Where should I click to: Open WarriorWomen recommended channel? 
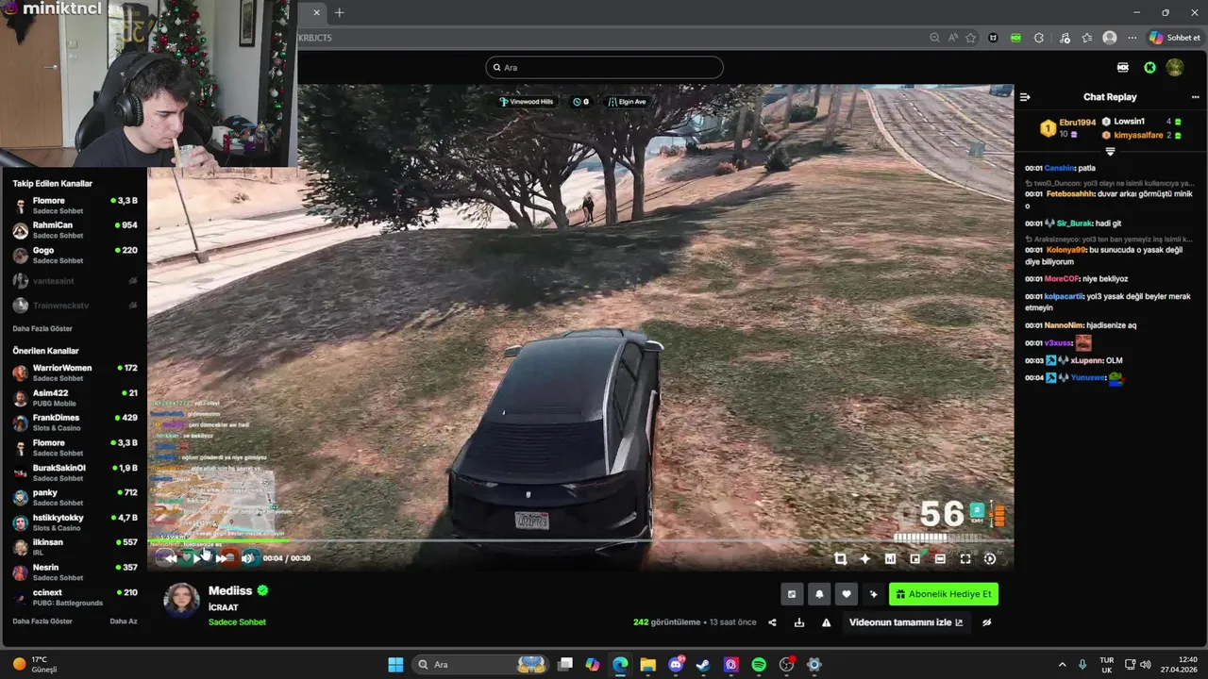point(74,373)
